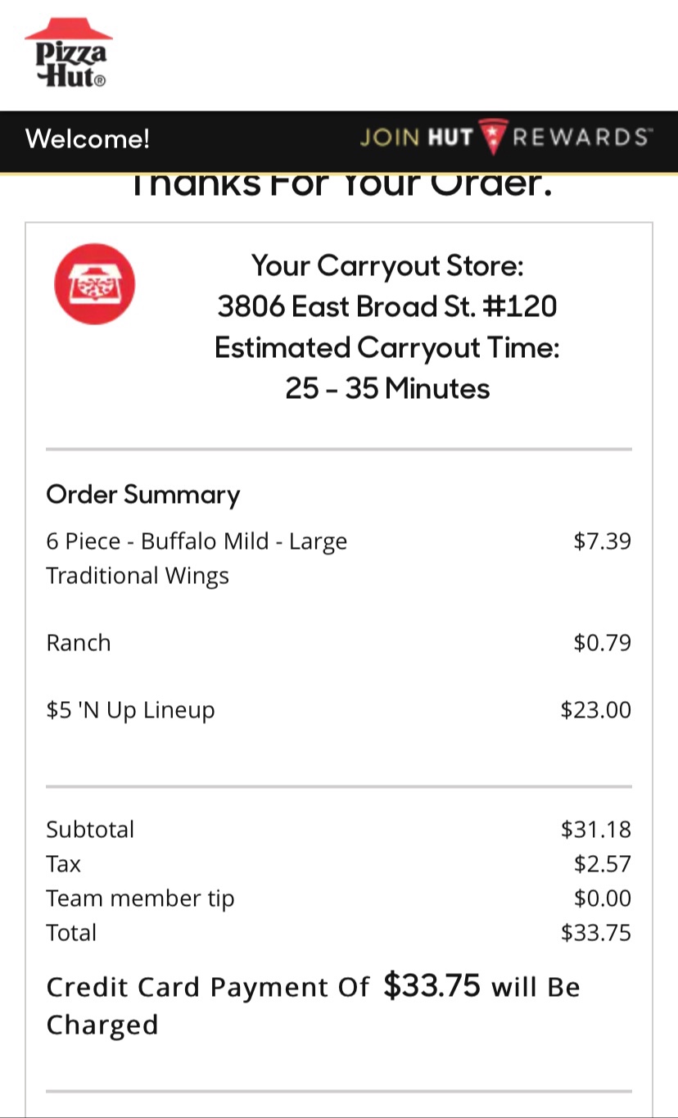The height and width of the screenshot is (1118, 678).
Task: Tap the Ranch order item
Action: click(79, 643)
